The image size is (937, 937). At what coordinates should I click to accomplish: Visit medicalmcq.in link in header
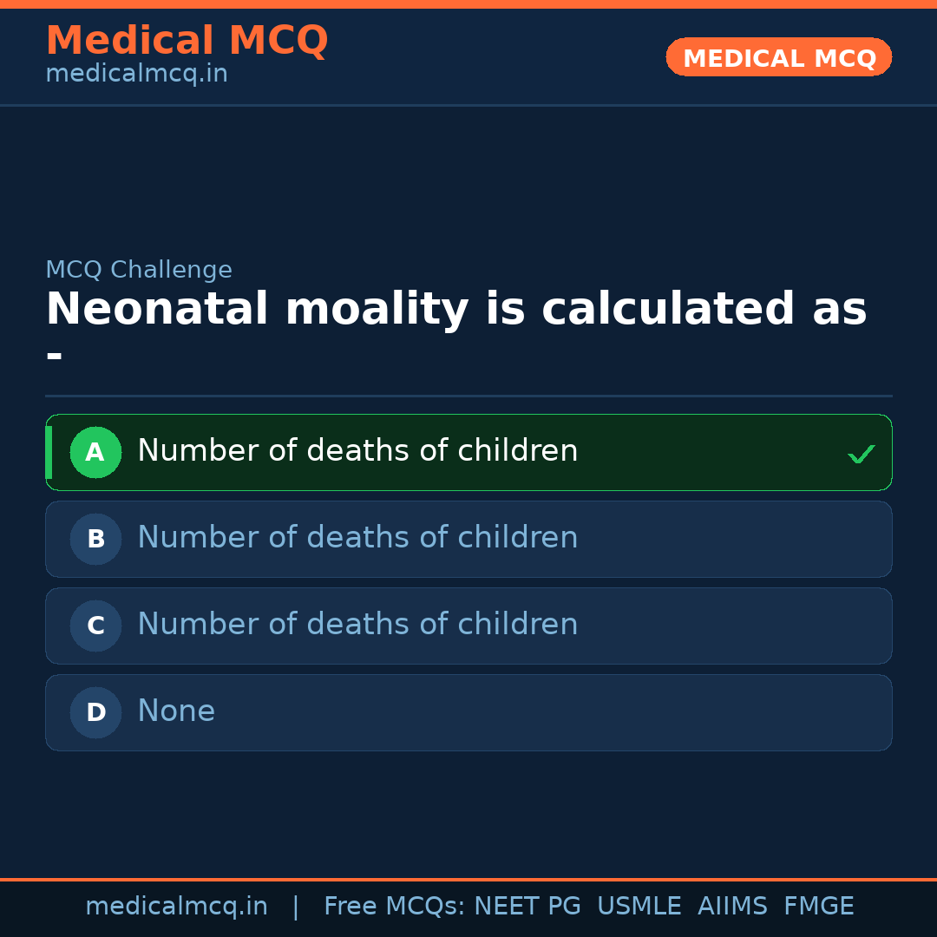click(136, 73)
